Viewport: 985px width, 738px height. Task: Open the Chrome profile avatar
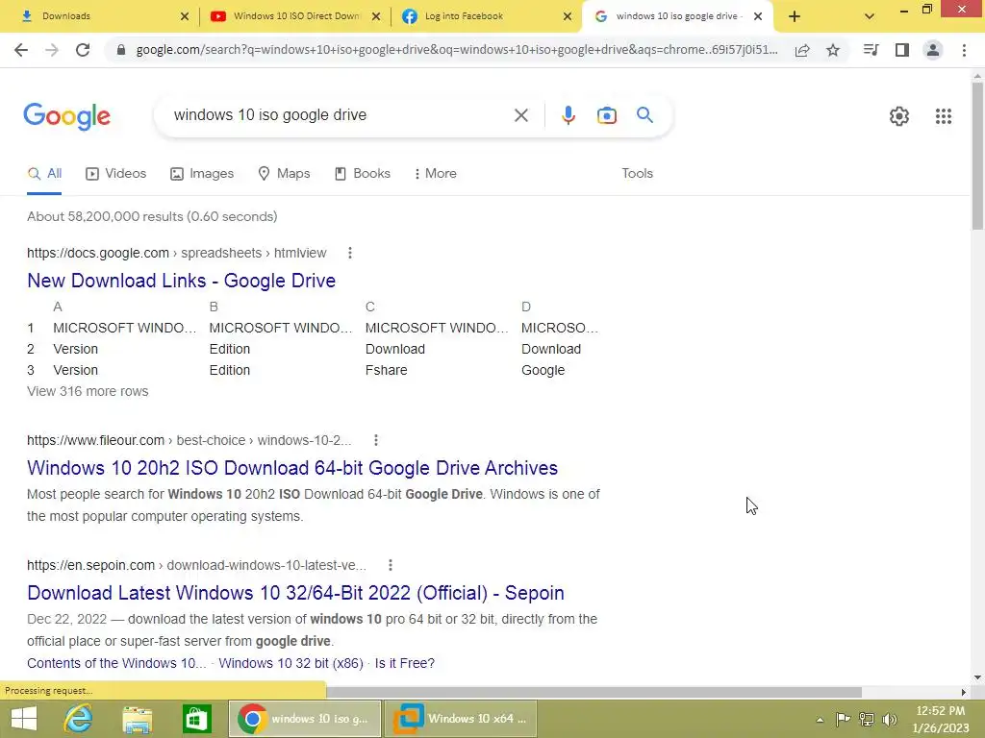[933, 50]
